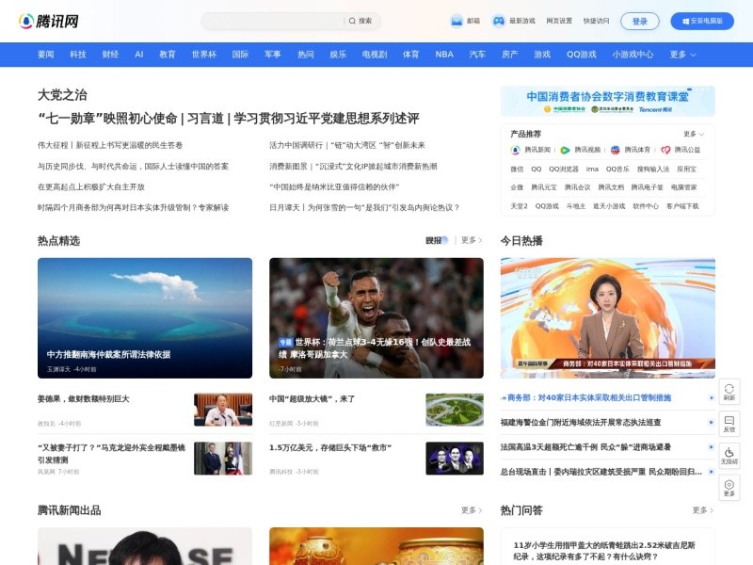Click the 腾讯视频 product icon
753x565 pixels.
[x=566, y=150]
